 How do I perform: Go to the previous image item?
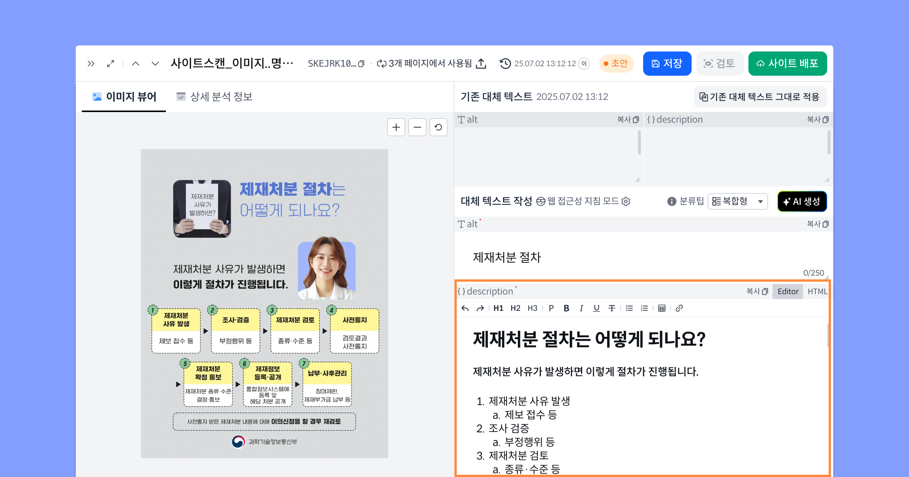pyautogui.click(x=136, y=64)
